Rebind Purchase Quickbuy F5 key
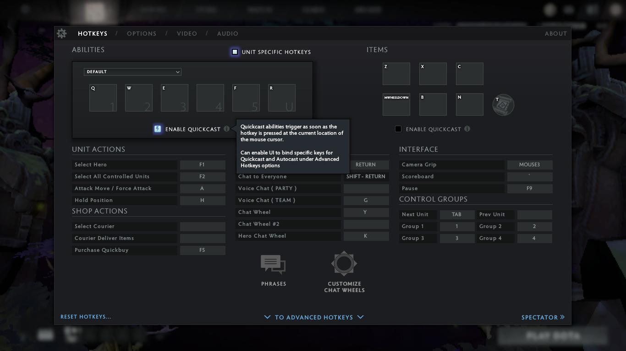Screen dimensions: 626x351 (203, 250)
